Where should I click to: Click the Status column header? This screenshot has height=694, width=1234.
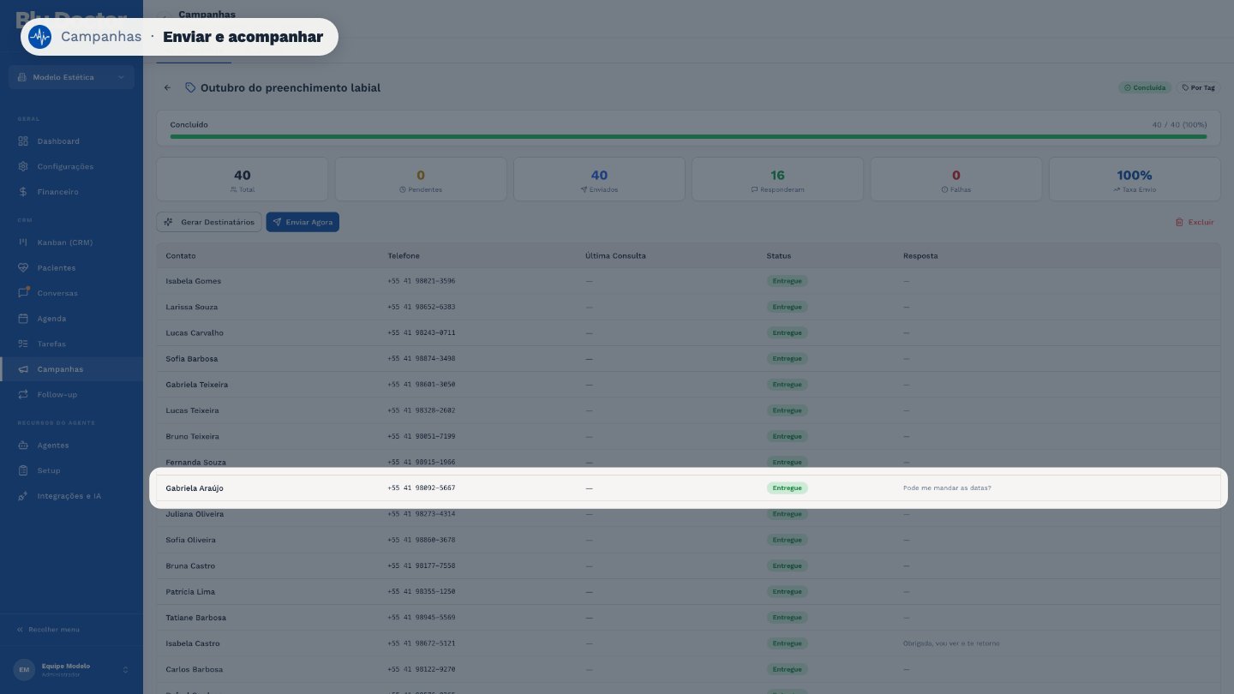click(779, 256)
